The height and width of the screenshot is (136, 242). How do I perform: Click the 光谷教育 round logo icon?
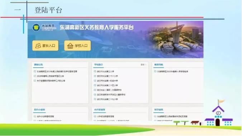click(36, 28)
